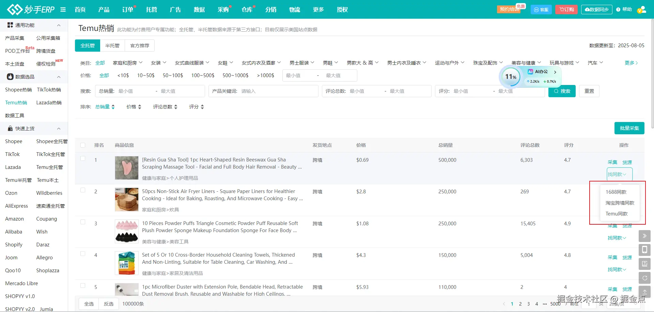Focus the 产品关键词 keyword input field
The image size is (654, 312).
[x=263, y=91]
